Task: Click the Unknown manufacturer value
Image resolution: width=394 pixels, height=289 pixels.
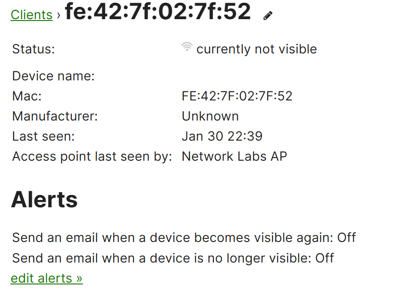Action: [210, 116]
